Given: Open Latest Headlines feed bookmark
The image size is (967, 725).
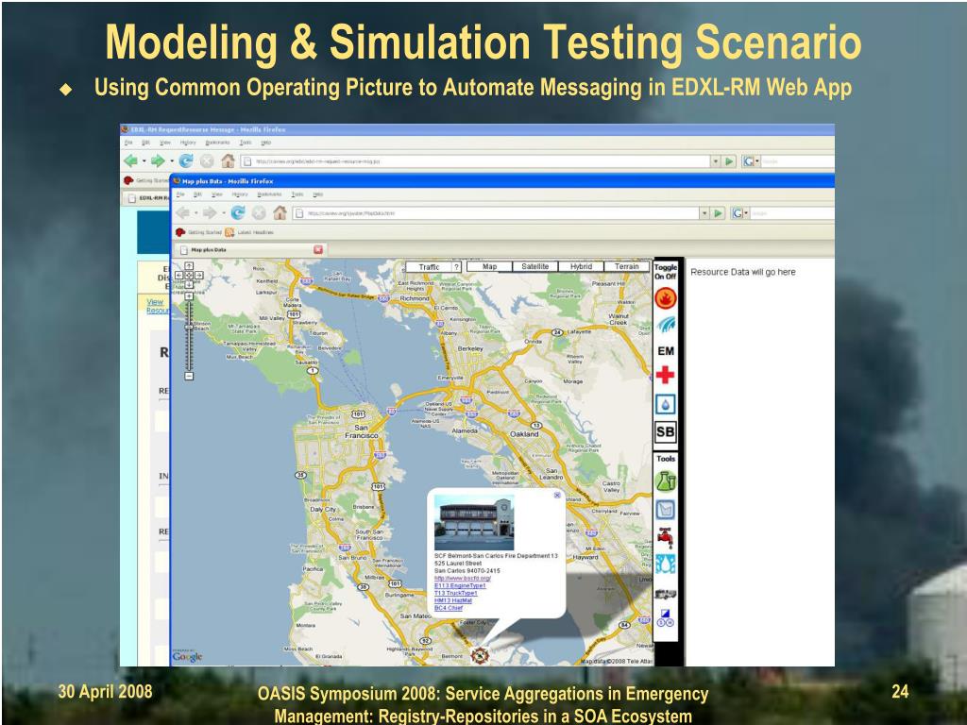Looking at the screenshot, I should point(249,232).
